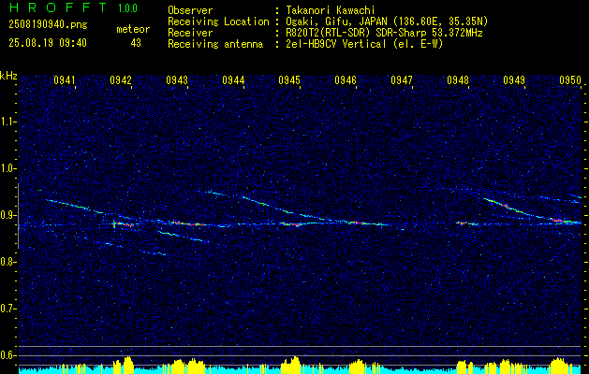The height and width of the screenshot is (374, 589).
Task: Click the 0949 time marker
Action: (x=514, y=80)
